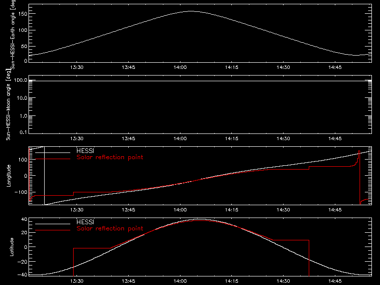
Task: Select the 14:15 time label under Moon angle plot
Action: pos(232,138)
